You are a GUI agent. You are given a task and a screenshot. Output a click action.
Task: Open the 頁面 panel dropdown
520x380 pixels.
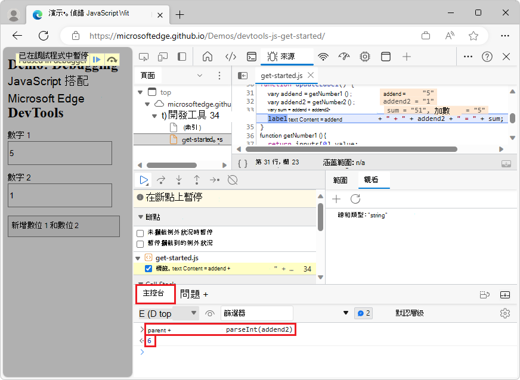(200, 76)
